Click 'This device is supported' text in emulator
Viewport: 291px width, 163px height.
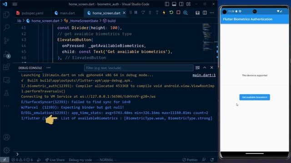255,76
